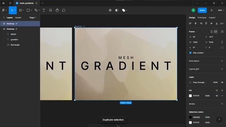Open distribute spacing dropdown
Viewport: 226px width, 127px height.
coord(222,24)
